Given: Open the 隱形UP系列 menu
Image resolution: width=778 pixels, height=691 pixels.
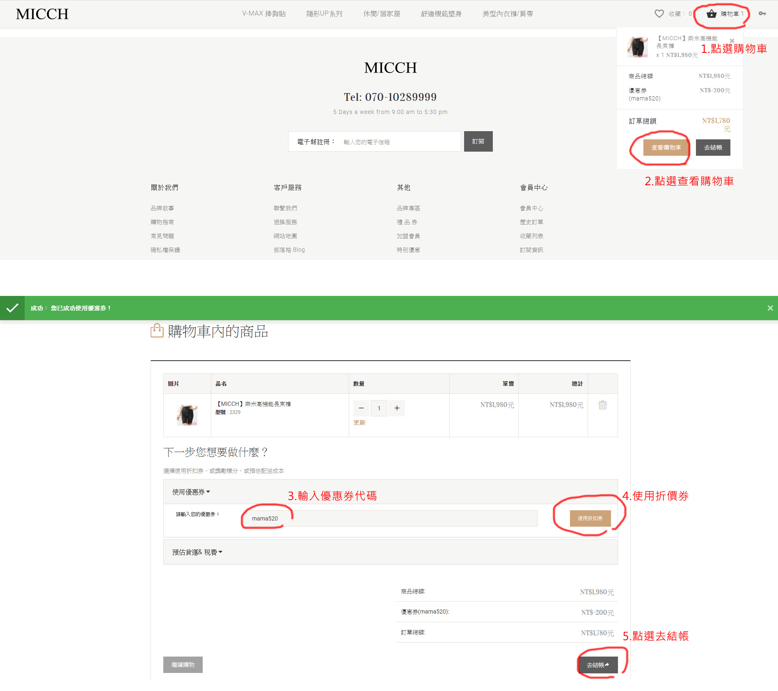Looking at the screenshot, I should (324, 14).
